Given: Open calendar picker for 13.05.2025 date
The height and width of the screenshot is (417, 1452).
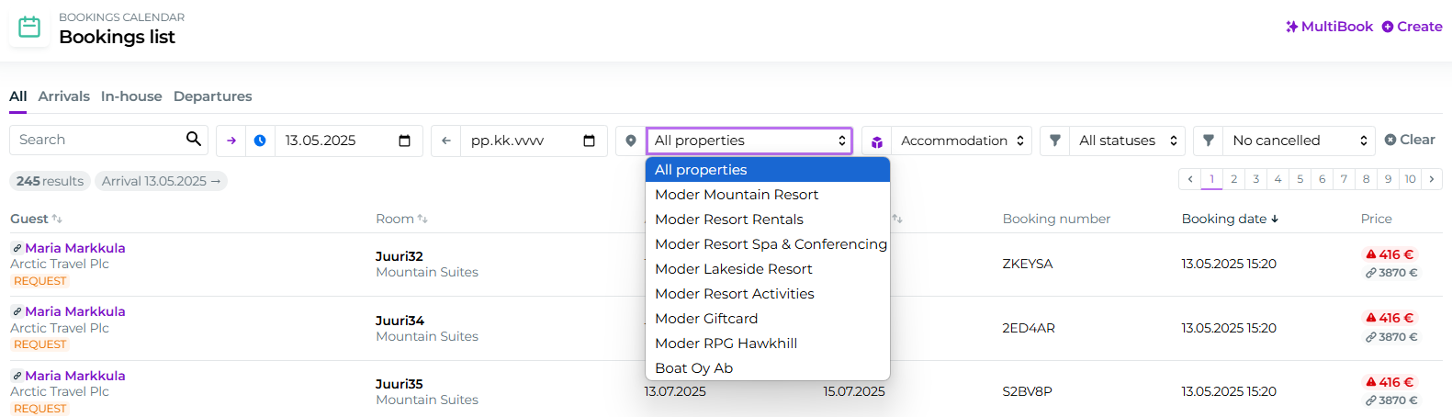Looking at the screenshot, I should (404, 141).
